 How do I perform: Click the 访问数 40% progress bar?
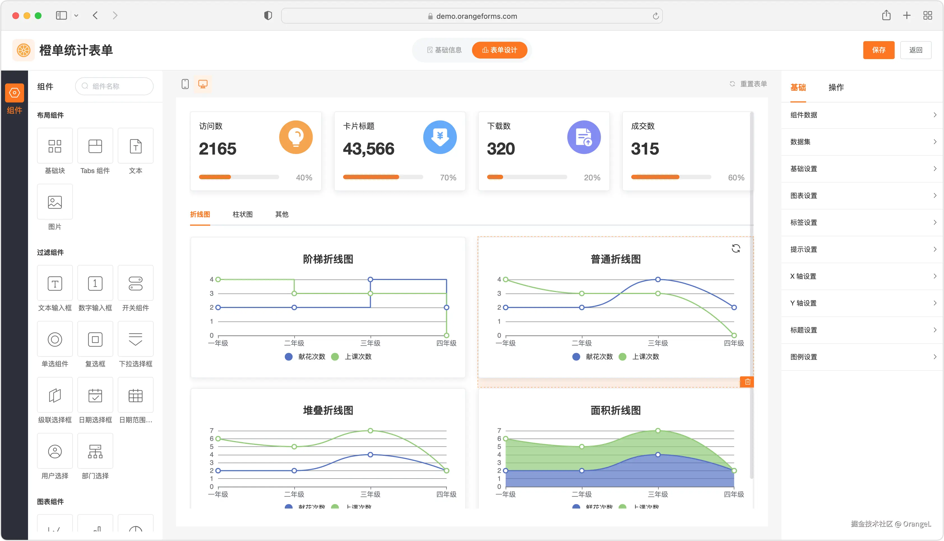(x=239, y=177)
